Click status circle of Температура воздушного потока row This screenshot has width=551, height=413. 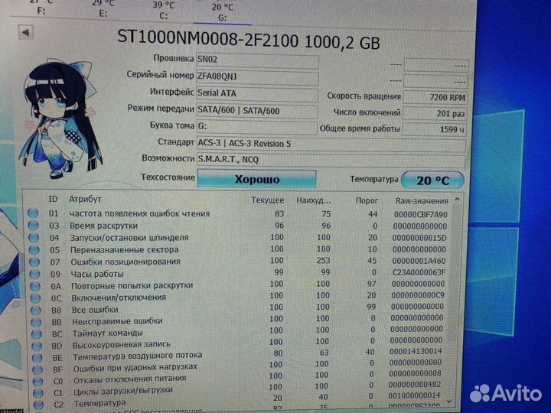[37, 358]
